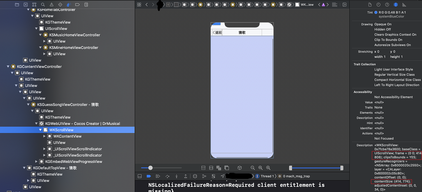
Task: Show the File inspector tab
Action: [370, 5]
